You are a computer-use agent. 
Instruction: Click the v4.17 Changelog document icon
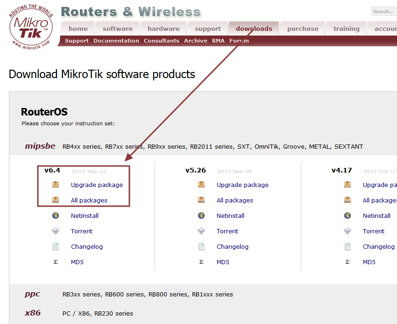click(x=347, y=246)
